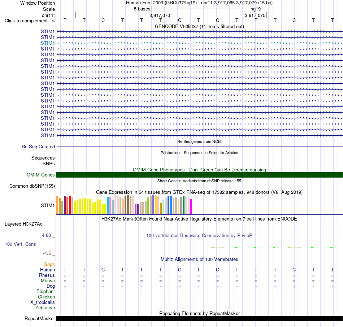
Task: Select the light-blue STIM1 transcript arrow line
Action: point(199,43)
